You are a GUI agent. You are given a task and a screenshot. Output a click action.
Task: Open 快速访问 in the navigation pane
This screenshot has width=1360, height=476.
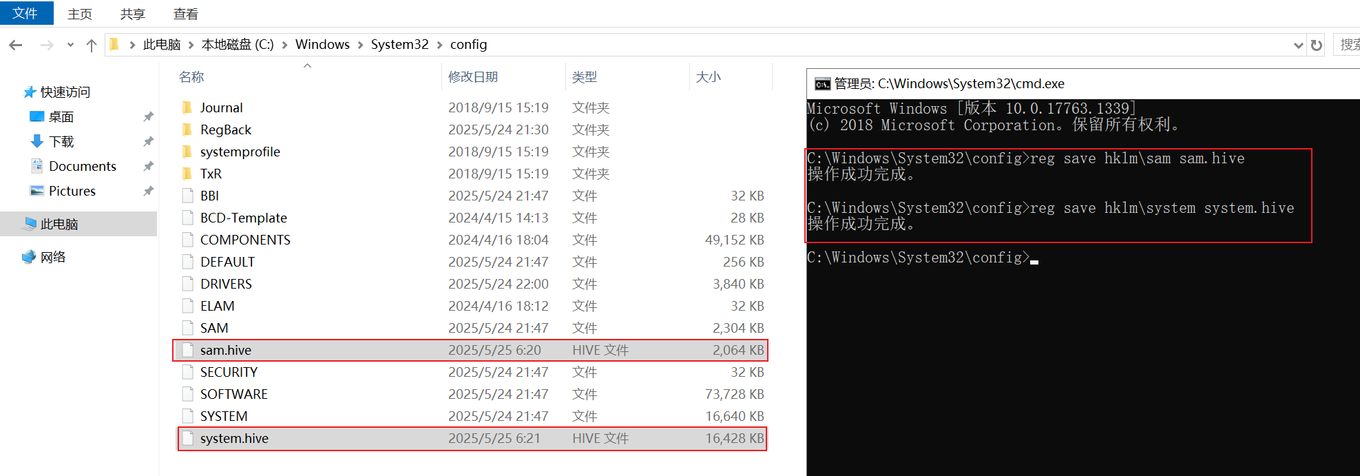click(x=65, y=92)
